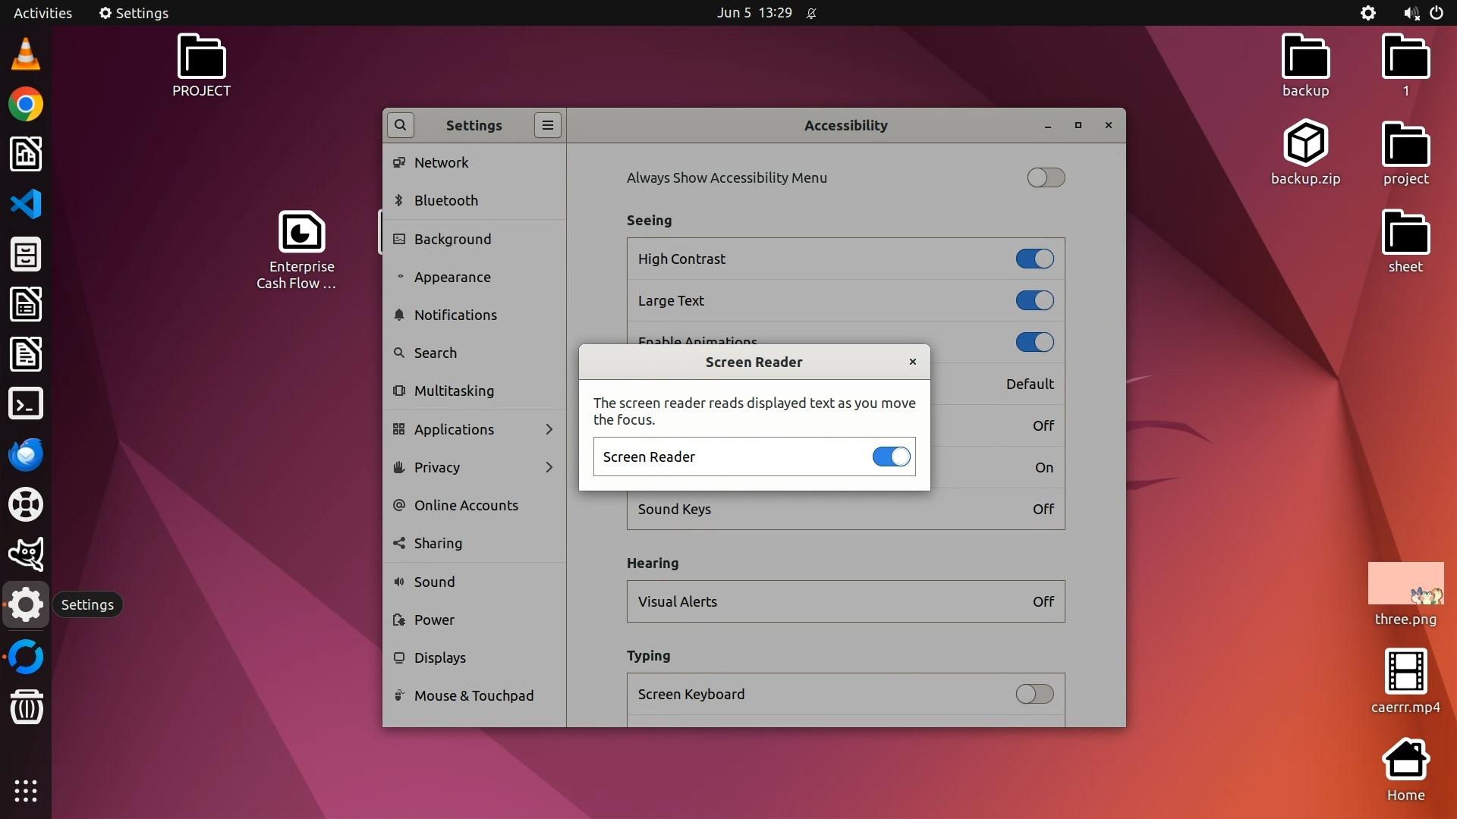Screen dimensions: 1457x819
Task: Open the Activities overview
Action: (x=42, y=13)
